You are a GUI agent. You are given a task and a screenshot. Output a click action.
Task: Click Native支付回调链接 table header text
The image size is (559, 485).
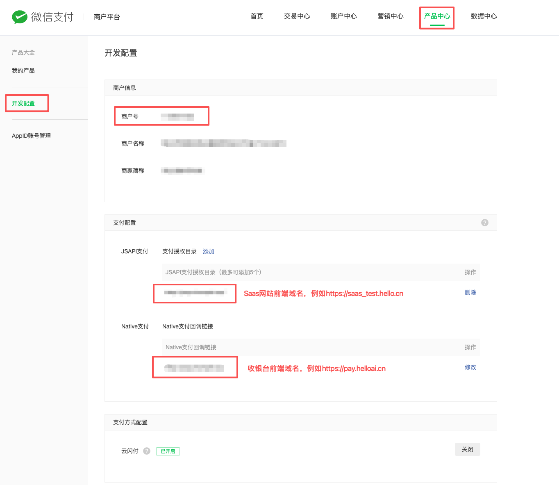tap(191, 347)
